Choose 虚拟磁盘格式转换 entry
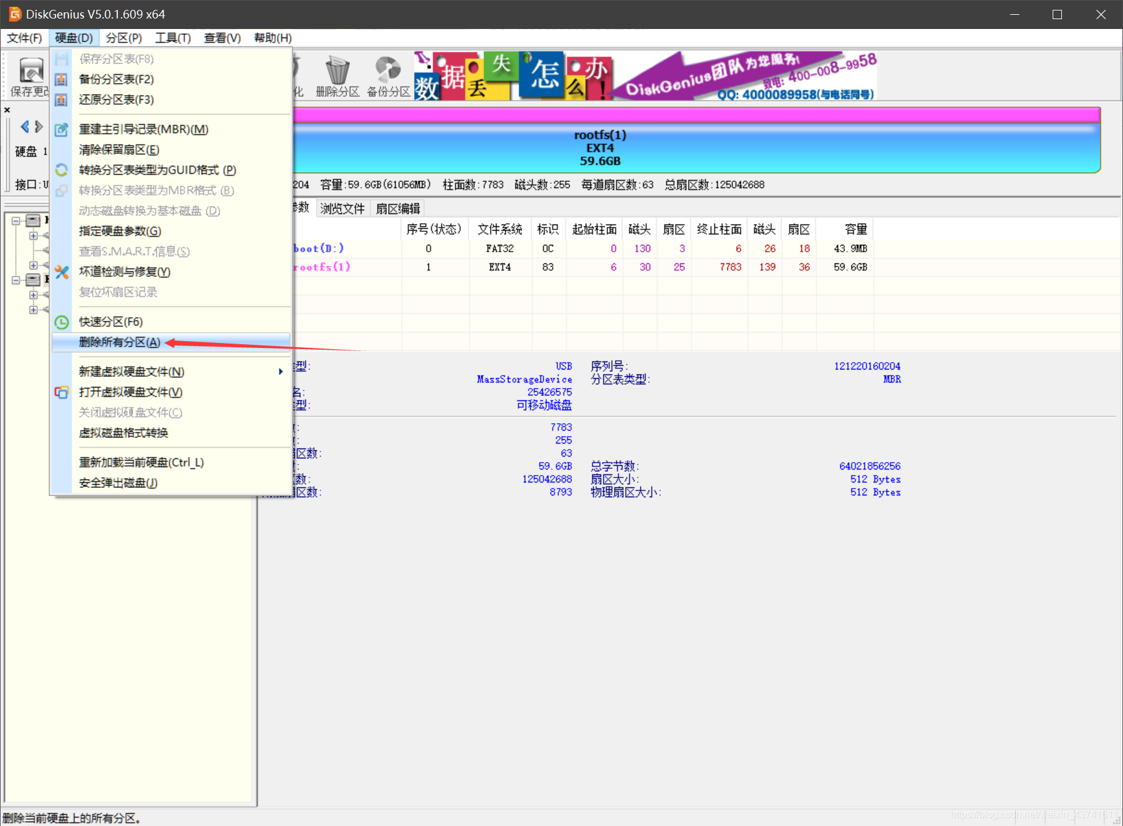1123x826 pixels. (171, 433)
